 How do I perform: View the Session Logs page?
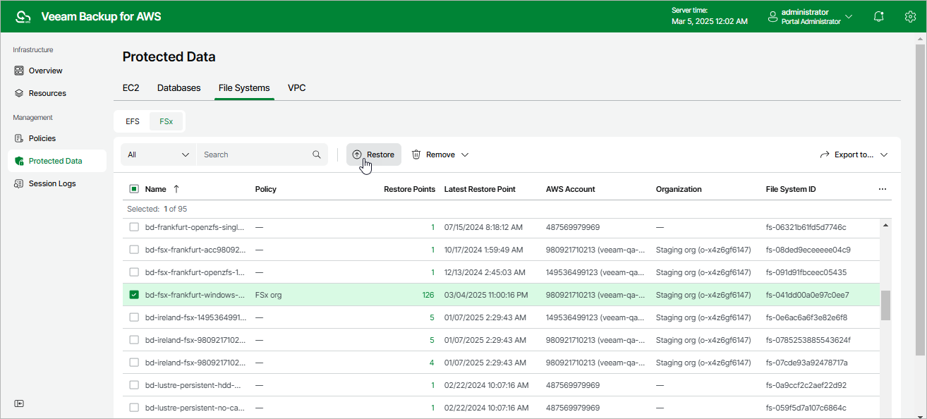pyautogui.click(x=51, y=183)
